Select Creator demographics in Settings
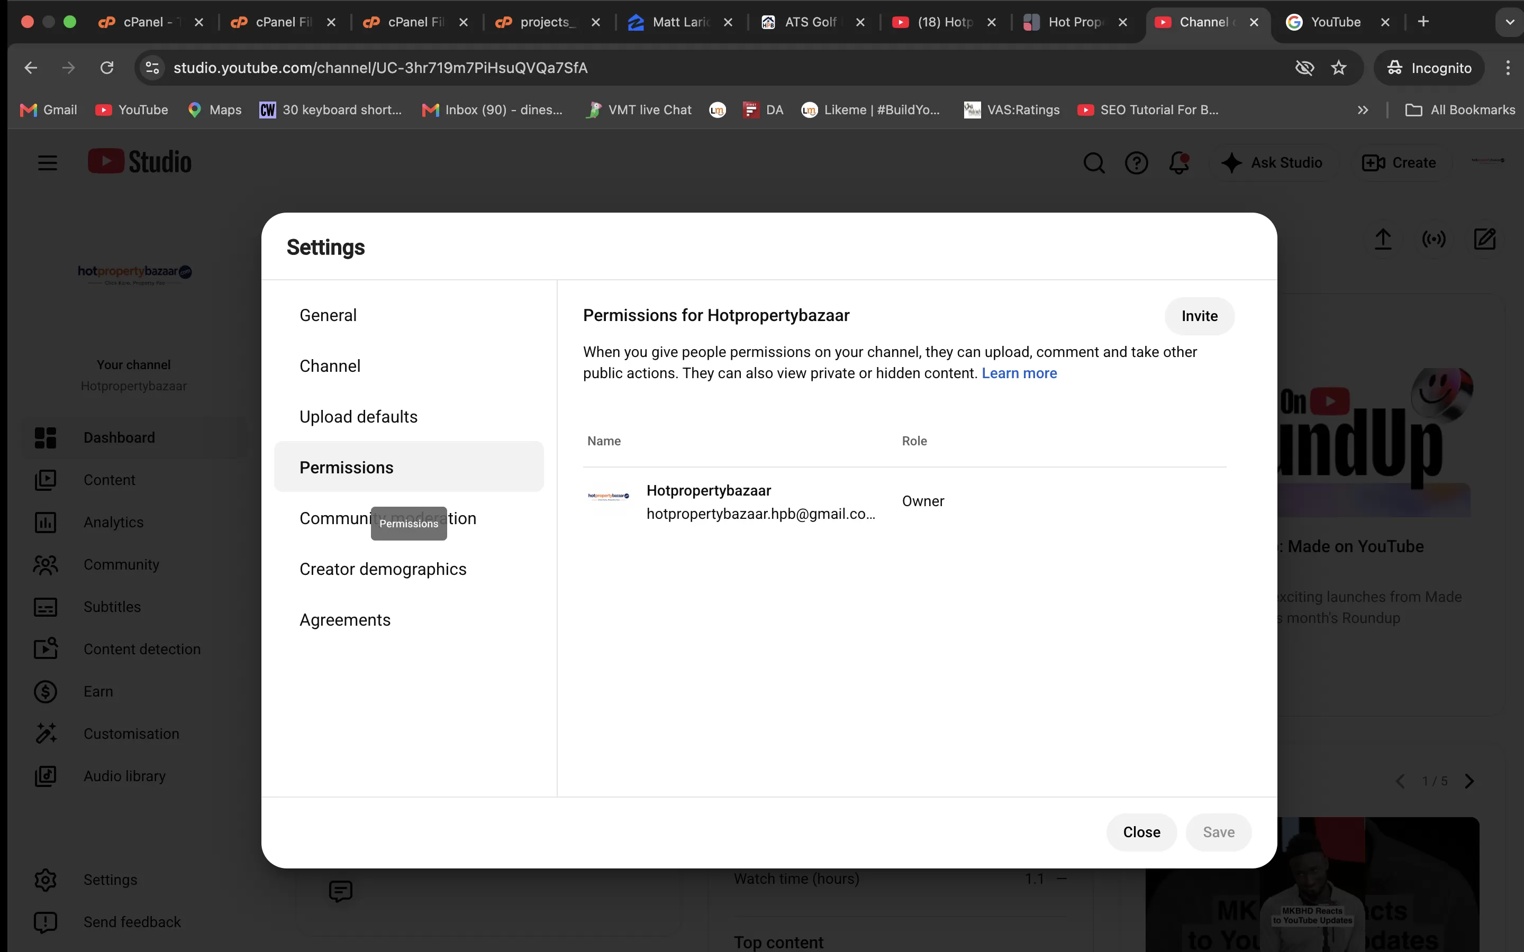1524x952 pixels. coord(409,569)
